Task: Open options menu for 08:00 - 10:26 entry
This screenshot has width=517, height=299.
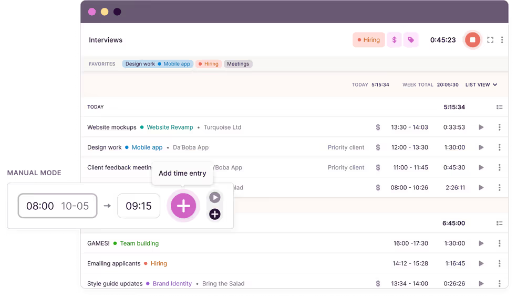Action: pos(499,187)
